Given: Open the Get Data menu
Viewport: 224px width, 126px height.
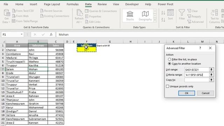Looking at the screenshot, I should click(x=6, y=16).
